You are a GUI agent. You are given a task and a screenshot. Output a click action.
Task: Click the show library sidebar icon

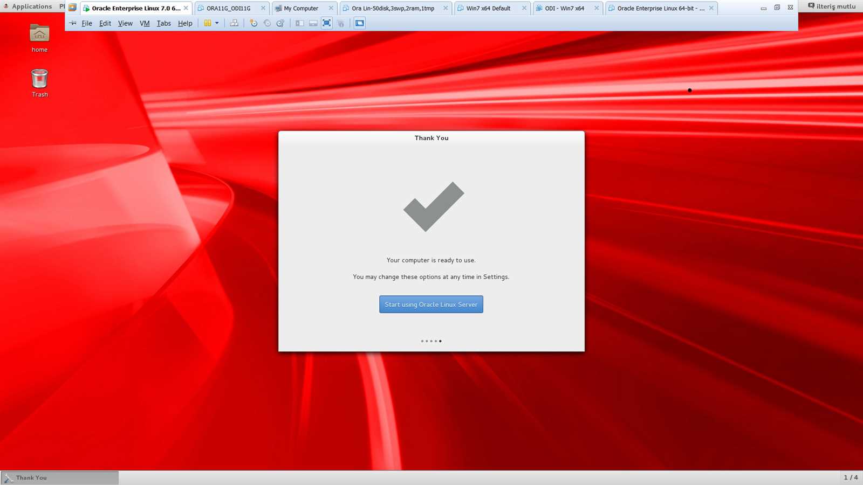click(300, 23)
